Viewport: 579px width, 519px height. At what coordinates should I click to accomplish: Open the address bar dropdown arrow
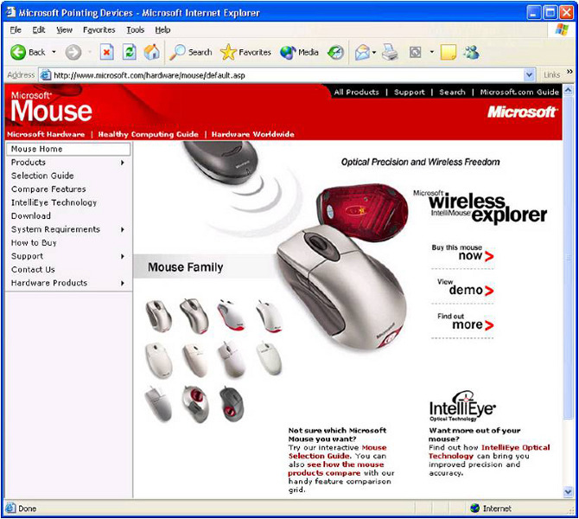(529, 75)
